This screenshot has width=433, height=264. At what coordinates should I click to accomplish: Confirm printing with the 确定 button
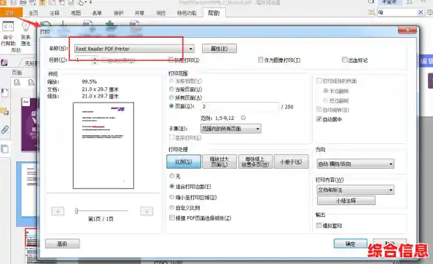point(351,244)
